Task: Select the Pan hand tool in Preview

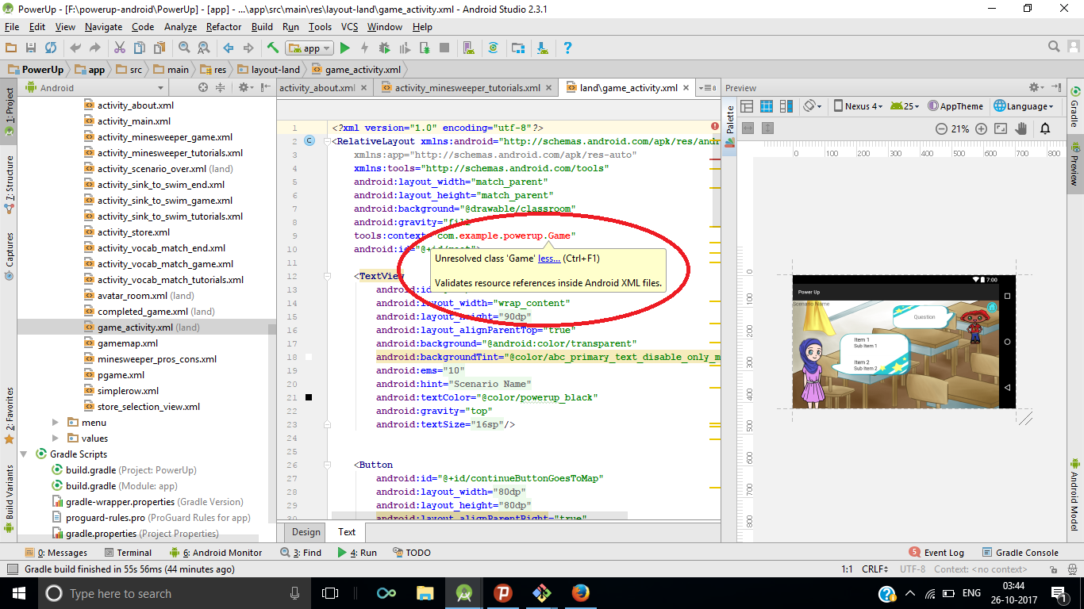Action: pos(1022,128)
